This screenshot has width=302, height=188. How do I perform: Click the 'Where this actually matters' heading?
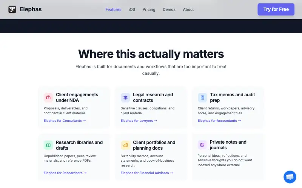tap(151, 54)
